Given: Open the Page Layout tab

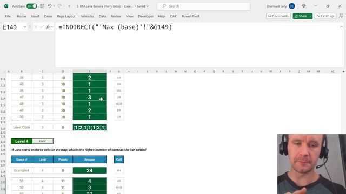Looking at the screenshot, I should click(x=66, y=16).
